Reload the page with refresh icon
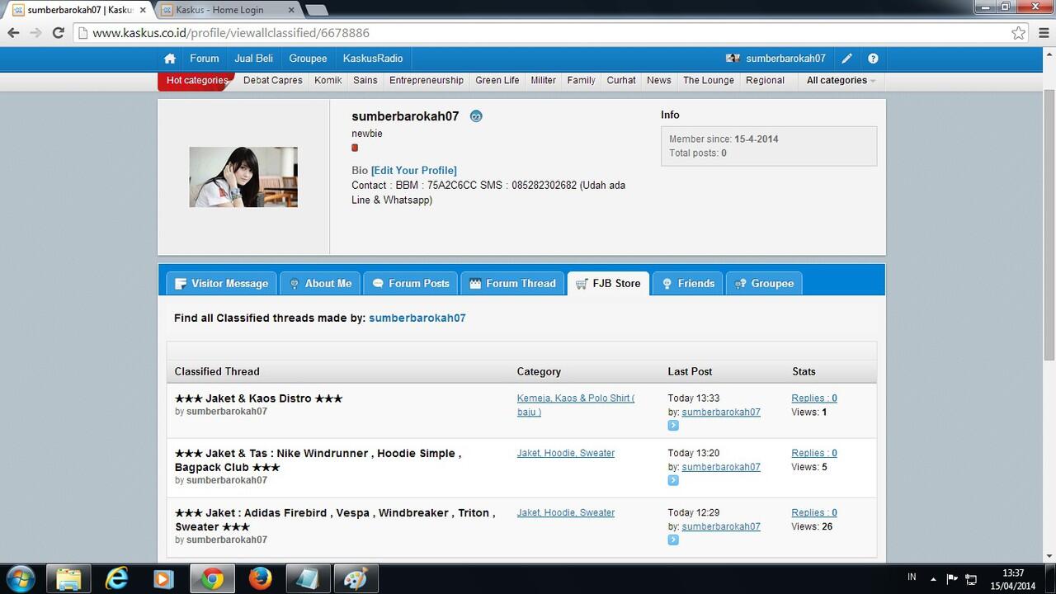 pyautogui.click(x=58, y=33)
